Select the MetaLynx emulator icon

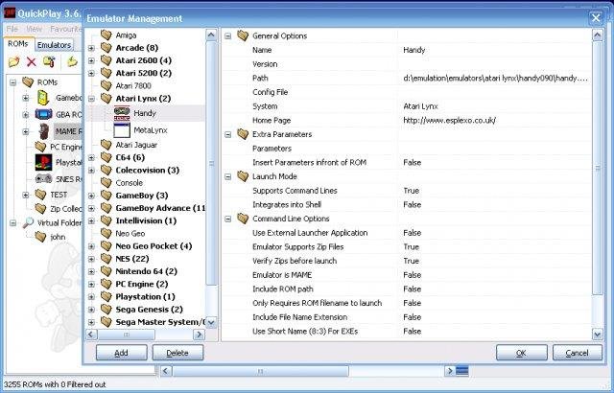122,130
